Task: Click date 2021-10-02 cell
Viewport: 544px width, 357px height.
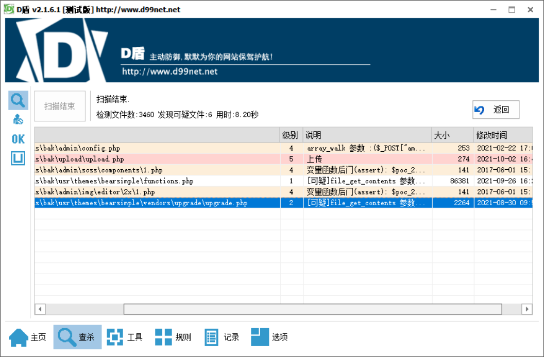Action: tap(504, 159)
